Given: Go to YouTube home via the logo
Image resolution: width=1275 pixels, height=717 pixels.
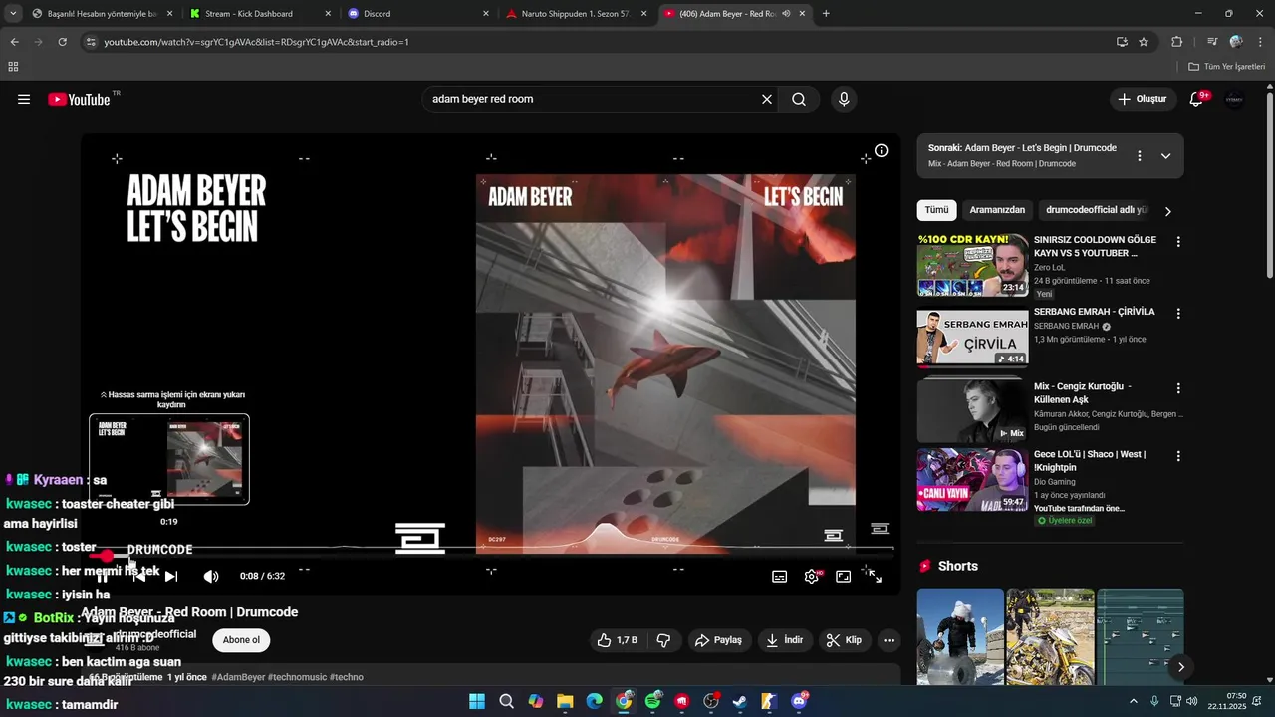Looking at the screenshot, I should click(79, 99).
